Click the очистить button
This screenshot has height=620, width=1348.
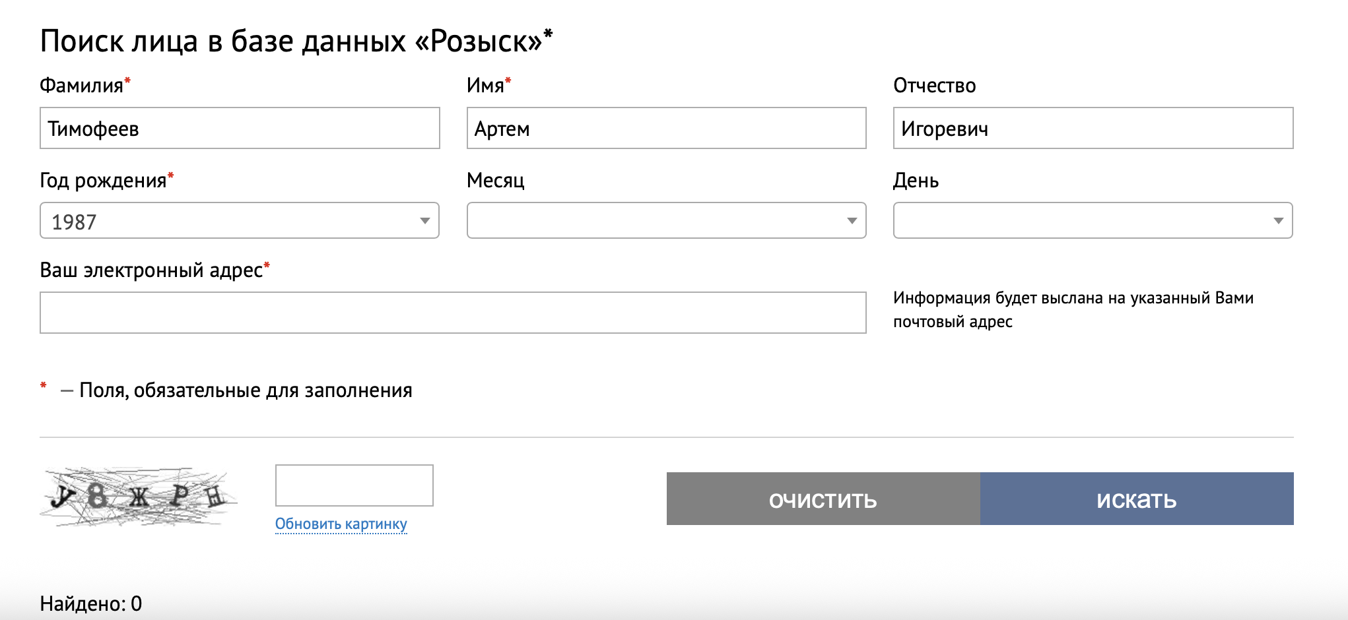click(823, 499)
